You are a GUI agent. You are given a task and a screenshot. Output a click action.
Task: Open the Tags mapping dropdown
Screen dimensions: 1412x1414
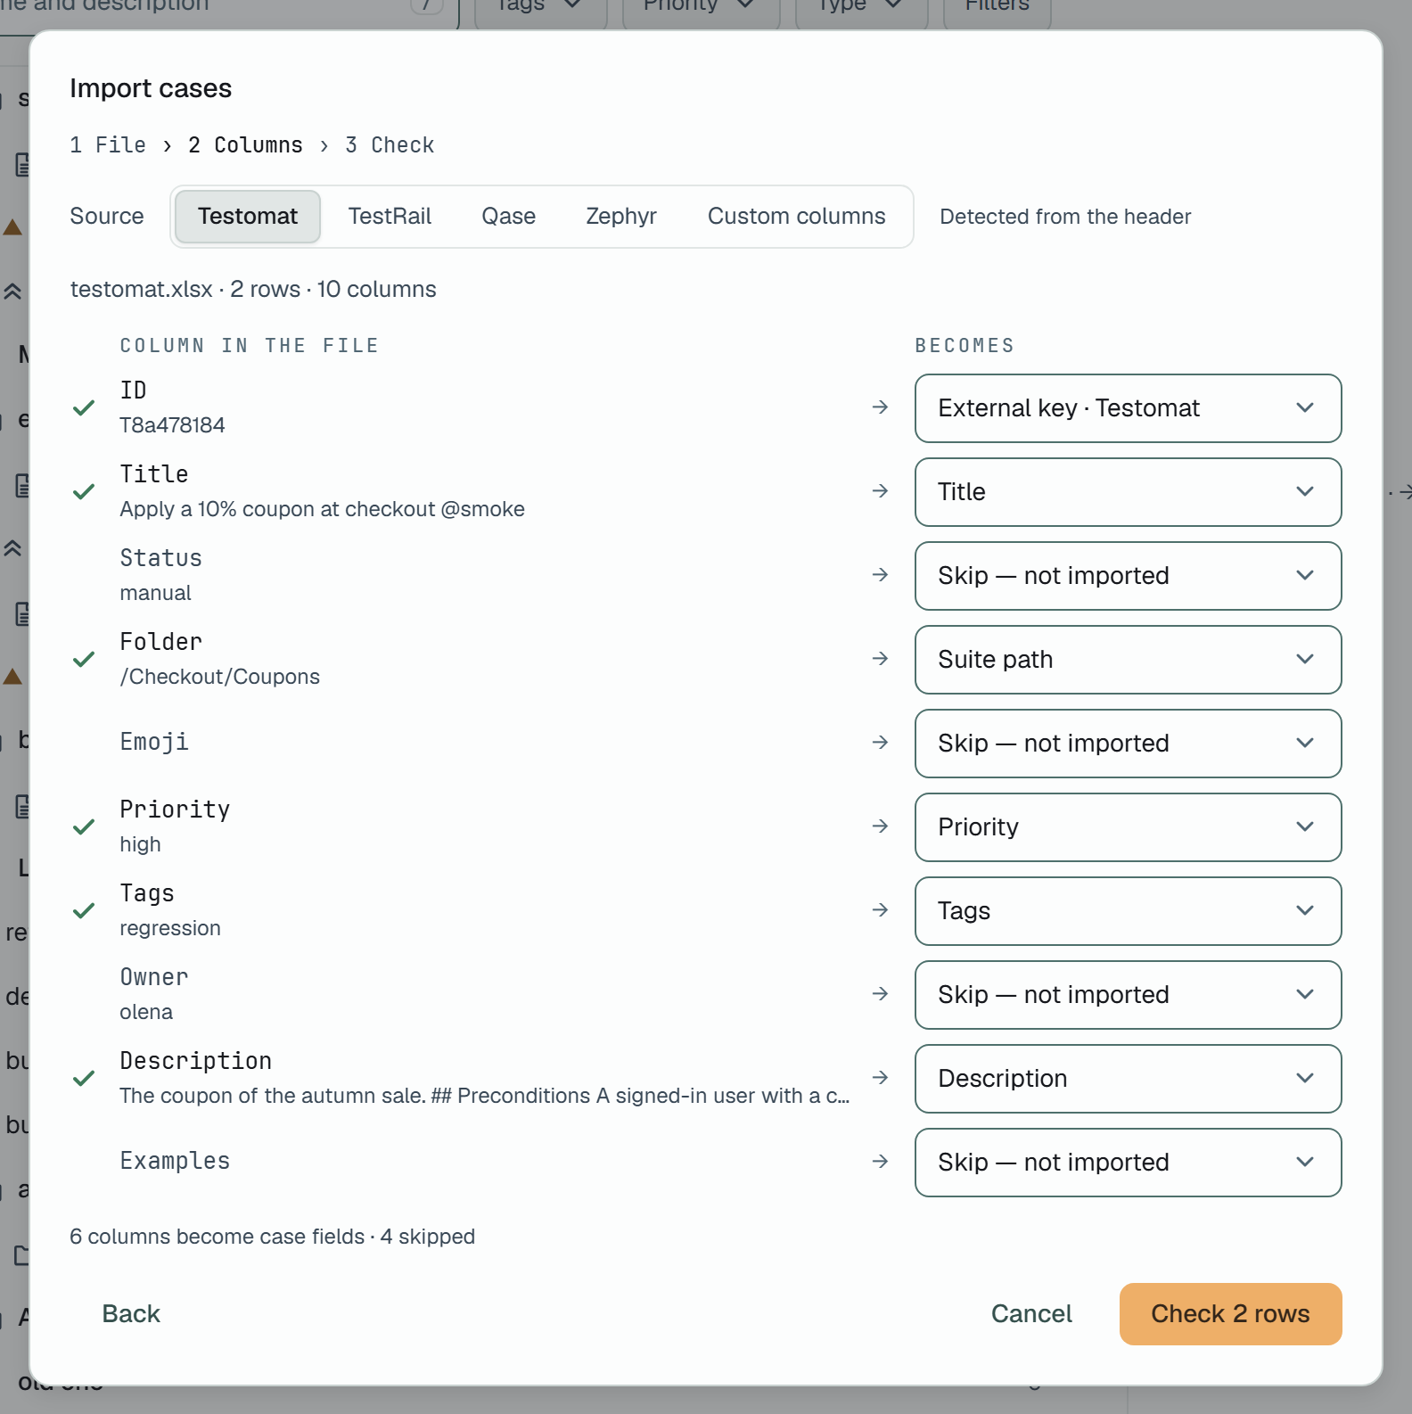tap(1128, 911)
